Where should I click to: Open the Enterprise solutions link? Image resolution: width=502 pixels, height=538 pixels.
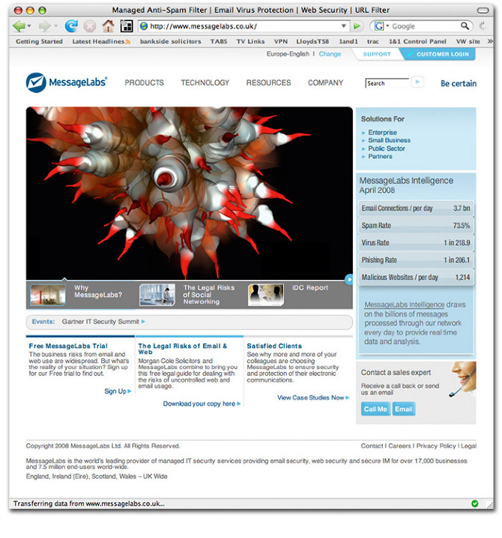click(382, 133)
